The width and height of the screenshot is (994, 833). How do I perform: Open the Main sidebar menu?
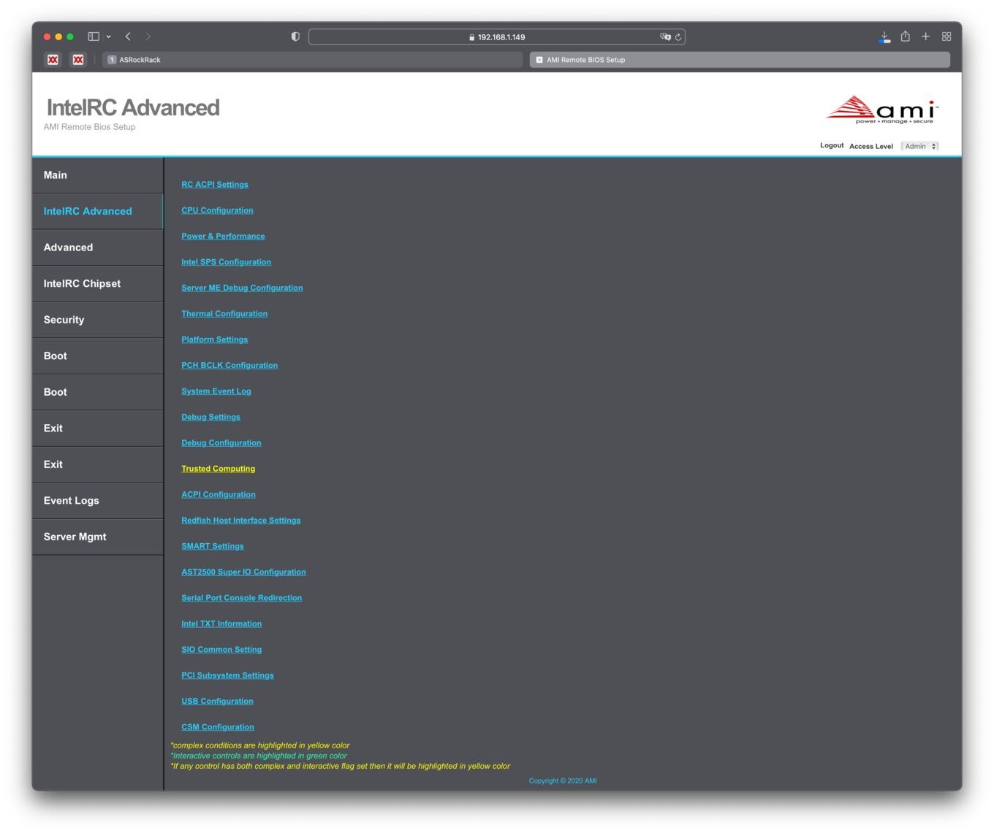click(97, 175)
